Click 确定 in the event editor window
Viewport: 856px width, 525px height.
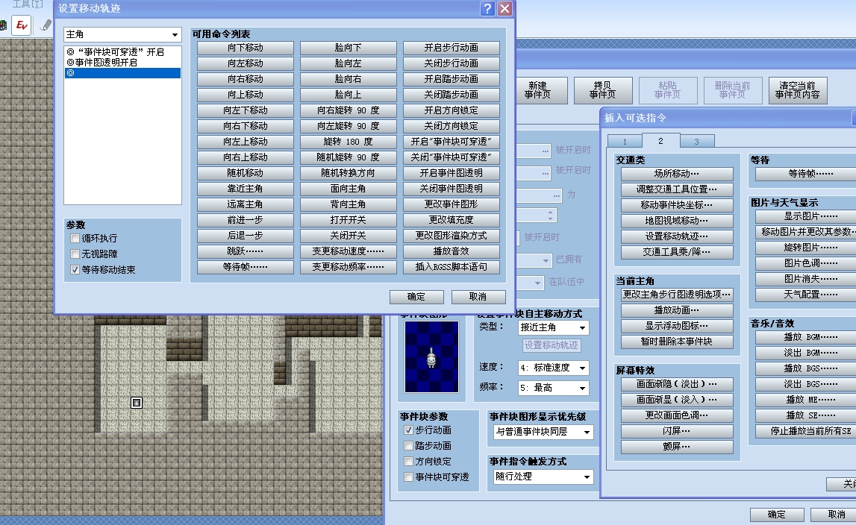click(777, 515)
